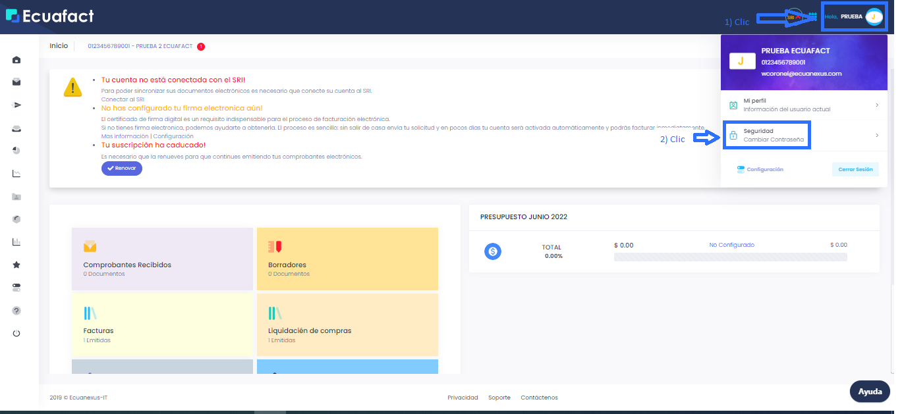The image size is (902, 414).
Task: Click the paper plane send icon
Action: tap(16, 105)
